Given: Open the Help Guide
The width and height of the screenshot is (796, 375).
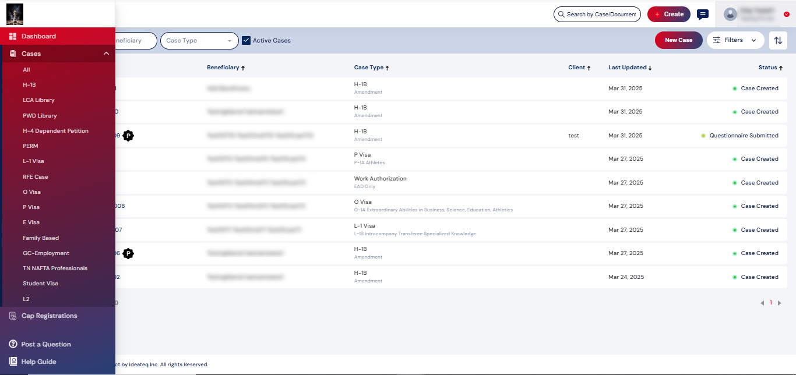Looking at the screenshot, I should (38, 362).
